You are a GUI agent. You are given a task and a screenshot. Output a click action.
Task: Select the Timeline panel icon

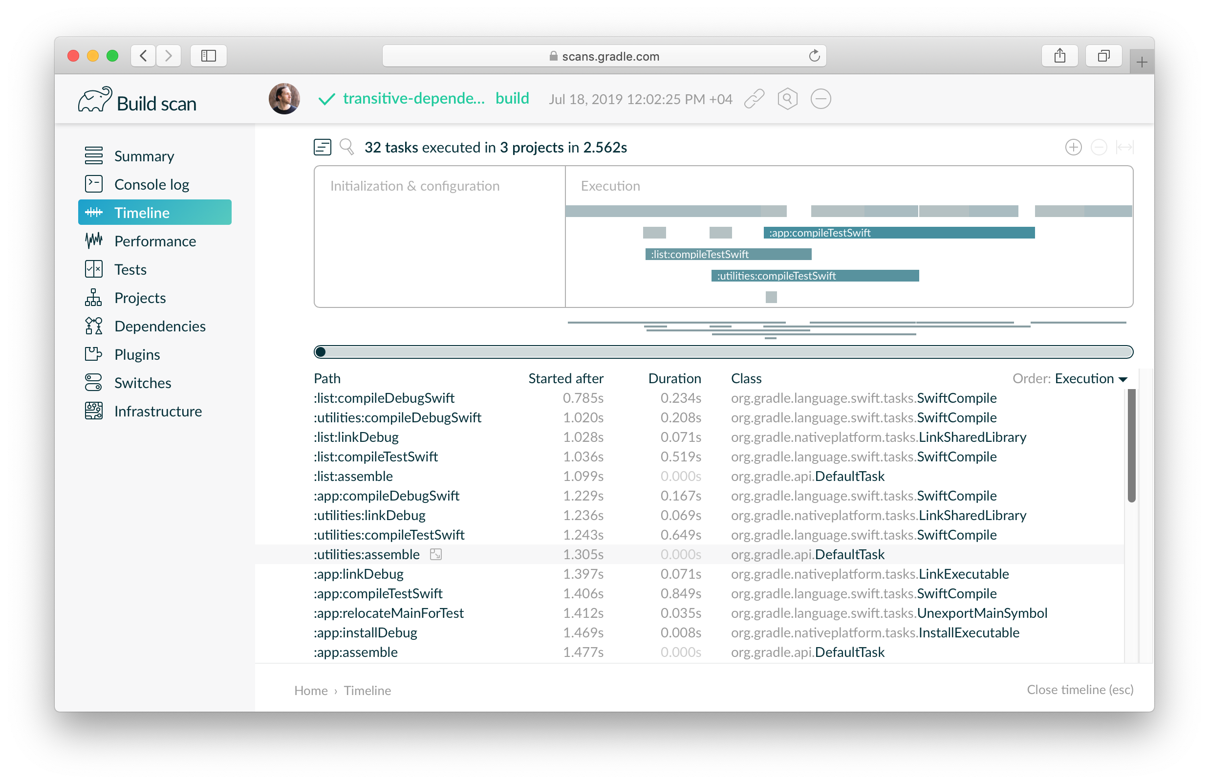93,212
